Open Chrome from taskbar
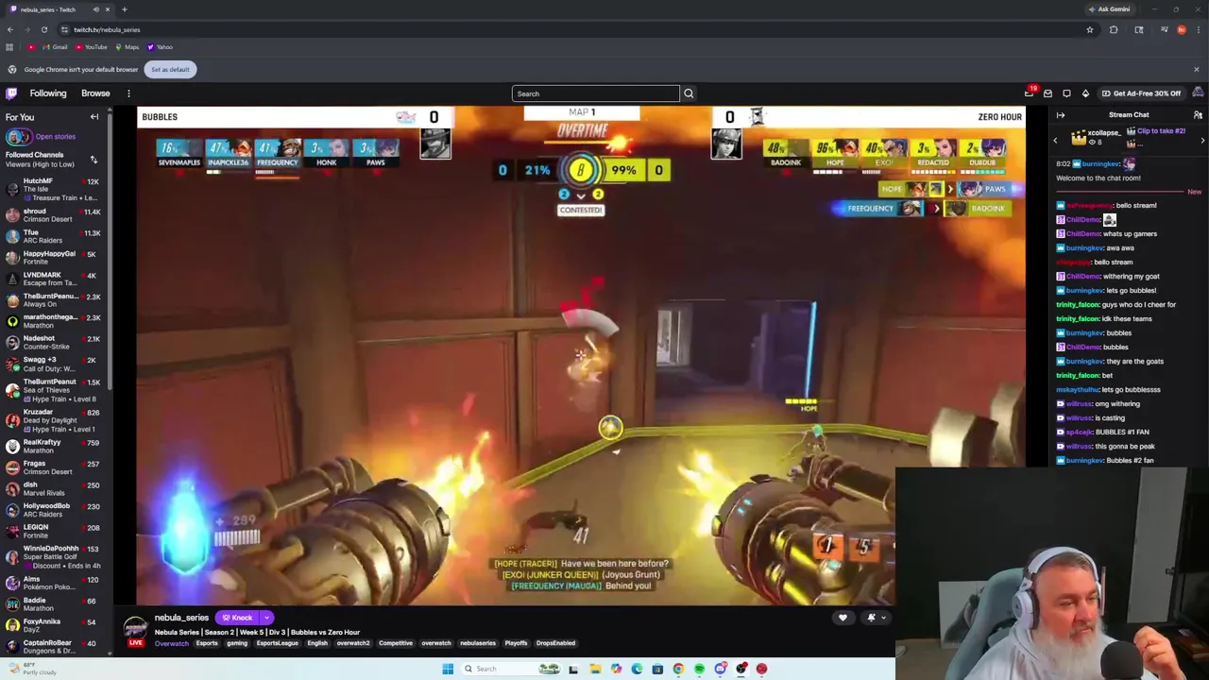The width and height of the screenshot is (1209, 680). pyautogui.click(x=678, y=669)
